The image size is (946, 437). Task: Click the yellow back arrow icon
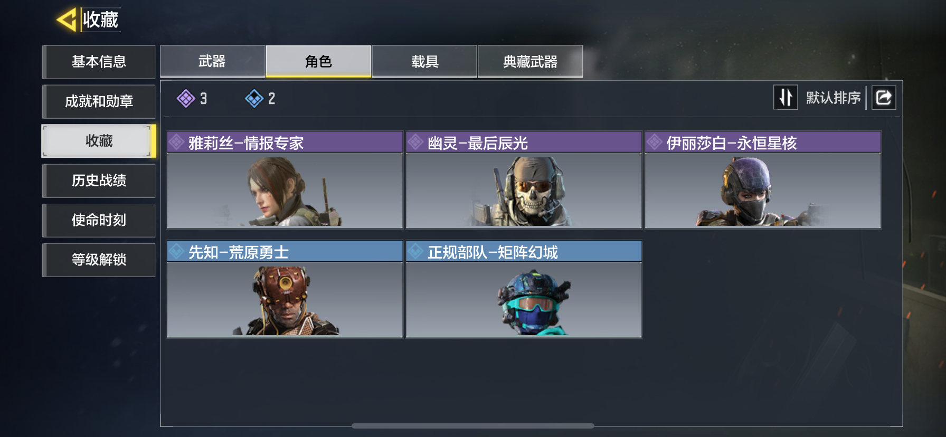pos(67,20)
